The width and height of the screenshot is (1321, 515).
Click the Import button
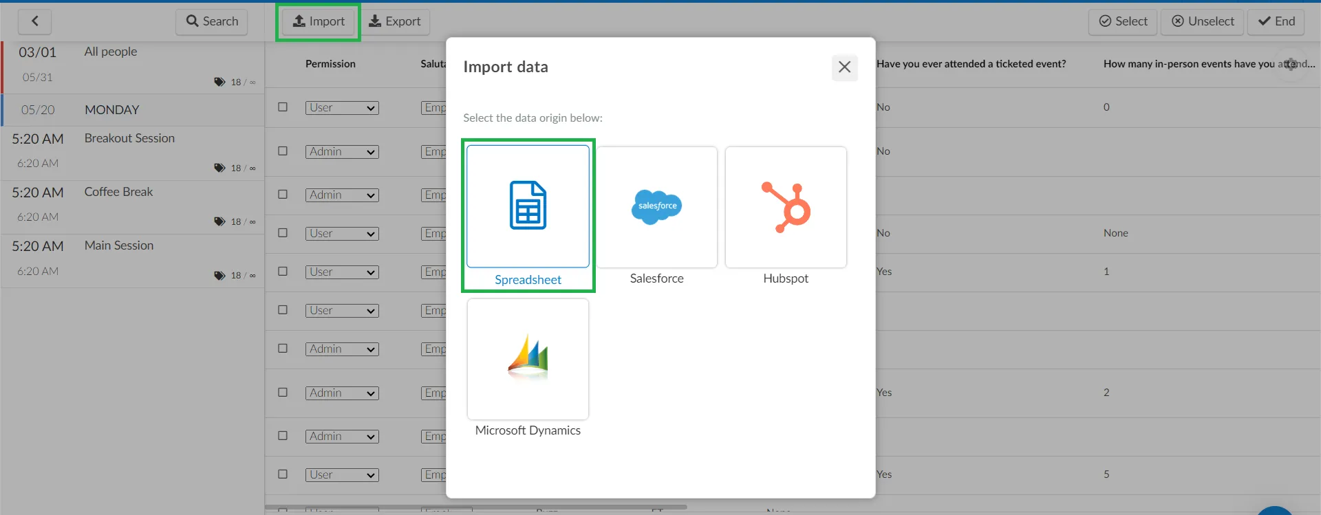pyautogui.click(x=319, y=21)
